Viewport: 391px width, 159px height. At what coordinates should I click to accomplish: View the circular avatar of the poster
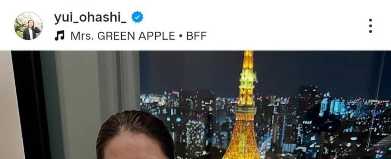[x=28, y=25]
